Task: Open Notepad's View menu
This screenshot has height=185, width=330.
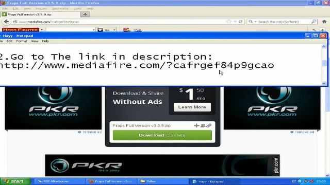Action: pos(35,41)
